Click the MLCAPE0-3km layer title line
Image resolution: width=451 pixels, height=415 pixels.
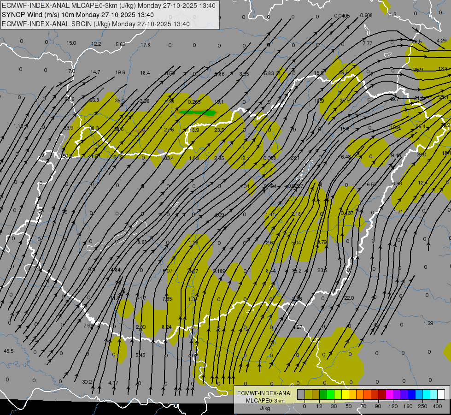tap(109, 6)
